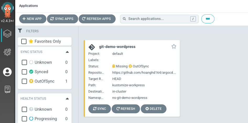Click the SYNC APPS button

click(62, 19)
